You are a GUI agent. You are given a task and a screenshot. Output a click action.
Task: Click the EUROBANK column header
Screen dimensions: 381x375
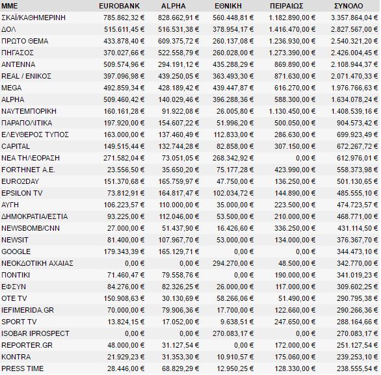tap(119, 6)
